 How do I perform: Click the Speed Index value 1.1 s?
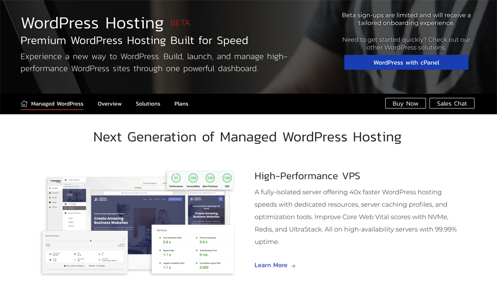pyautogui.click(x=167, y=255)
